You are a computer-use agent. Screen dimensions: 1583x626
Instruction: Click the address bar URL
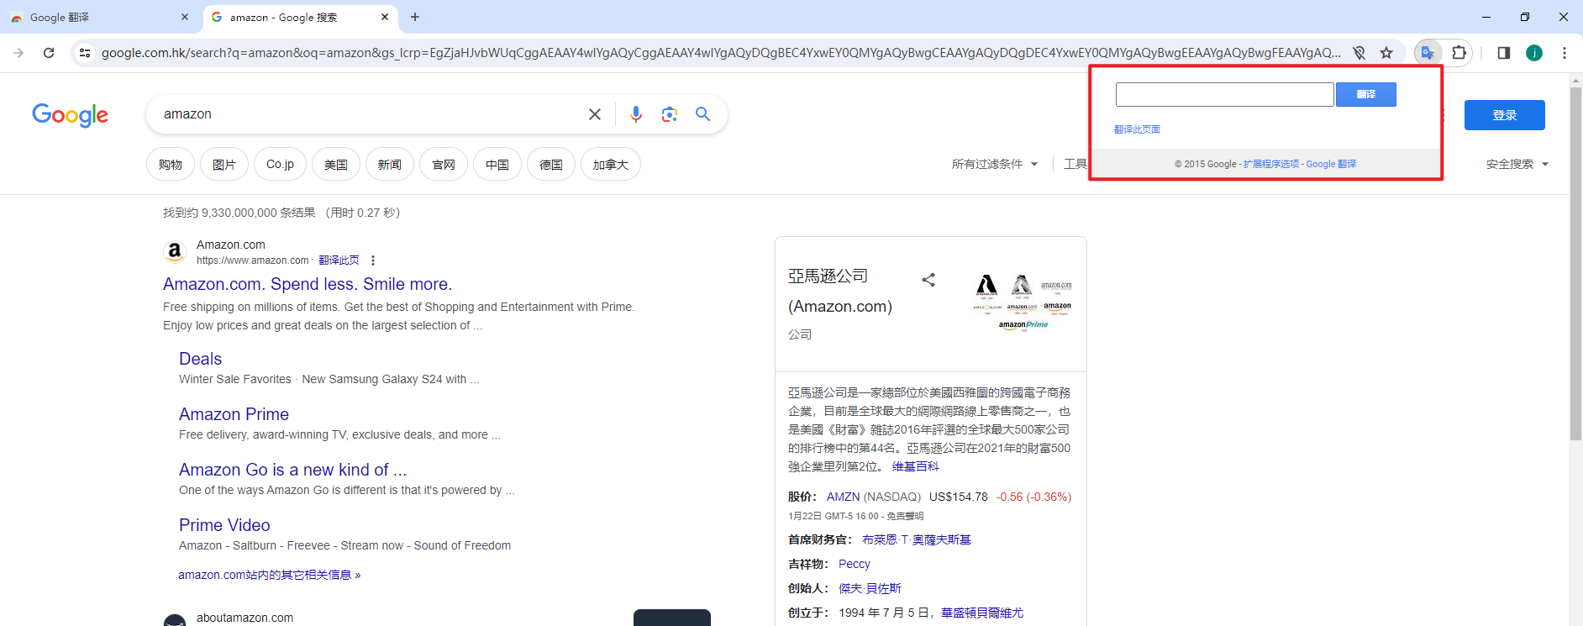(721, 53)
